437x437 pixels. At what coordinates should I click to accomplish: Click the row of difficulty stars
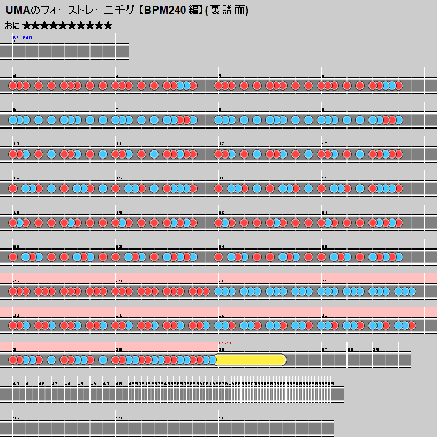coord(67,26)
